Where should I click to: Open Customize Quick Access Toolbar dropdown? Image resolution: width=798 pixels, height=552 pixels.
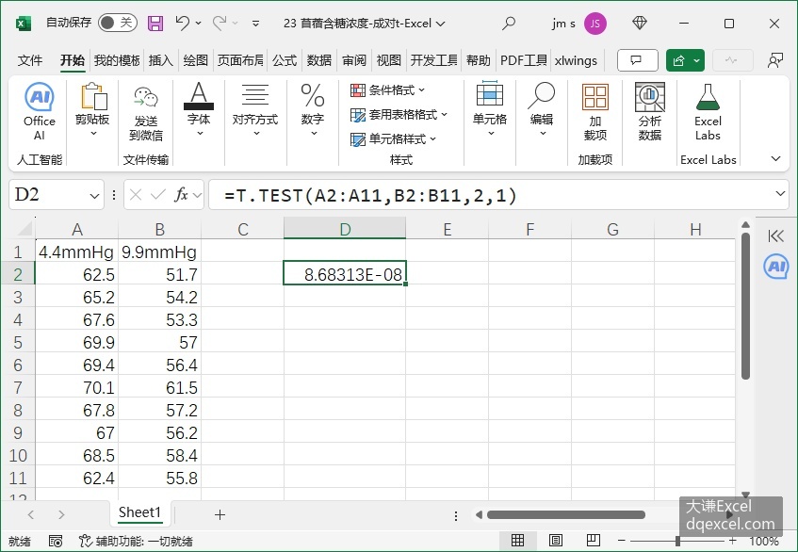(255, 24)
